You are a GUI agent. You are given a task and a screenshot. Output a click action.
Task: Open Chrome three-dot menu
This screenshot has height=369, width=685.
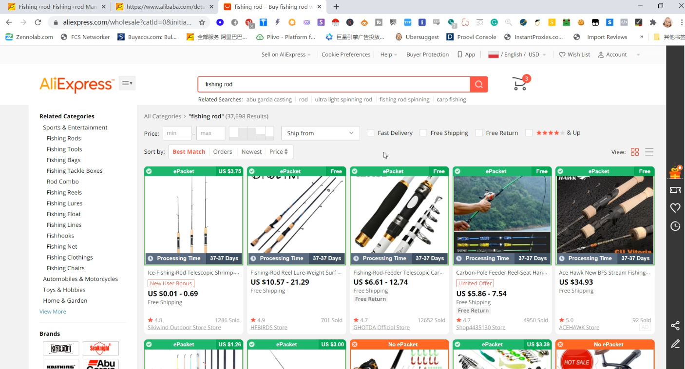click(681, 22)
